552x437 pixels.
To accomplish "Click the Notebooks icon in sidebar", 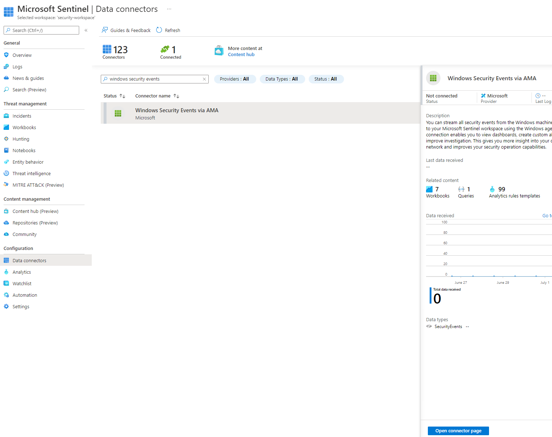I will 6,150.
